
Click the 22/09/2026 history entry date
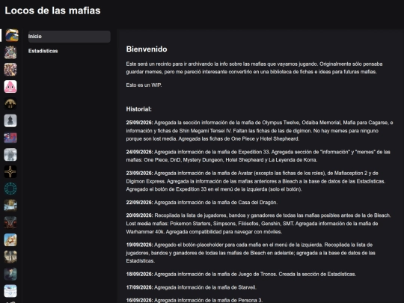[x=139, y=203]
